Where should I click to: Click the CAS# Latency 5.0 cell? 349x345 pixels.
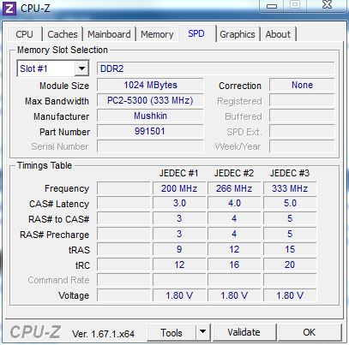290,203
